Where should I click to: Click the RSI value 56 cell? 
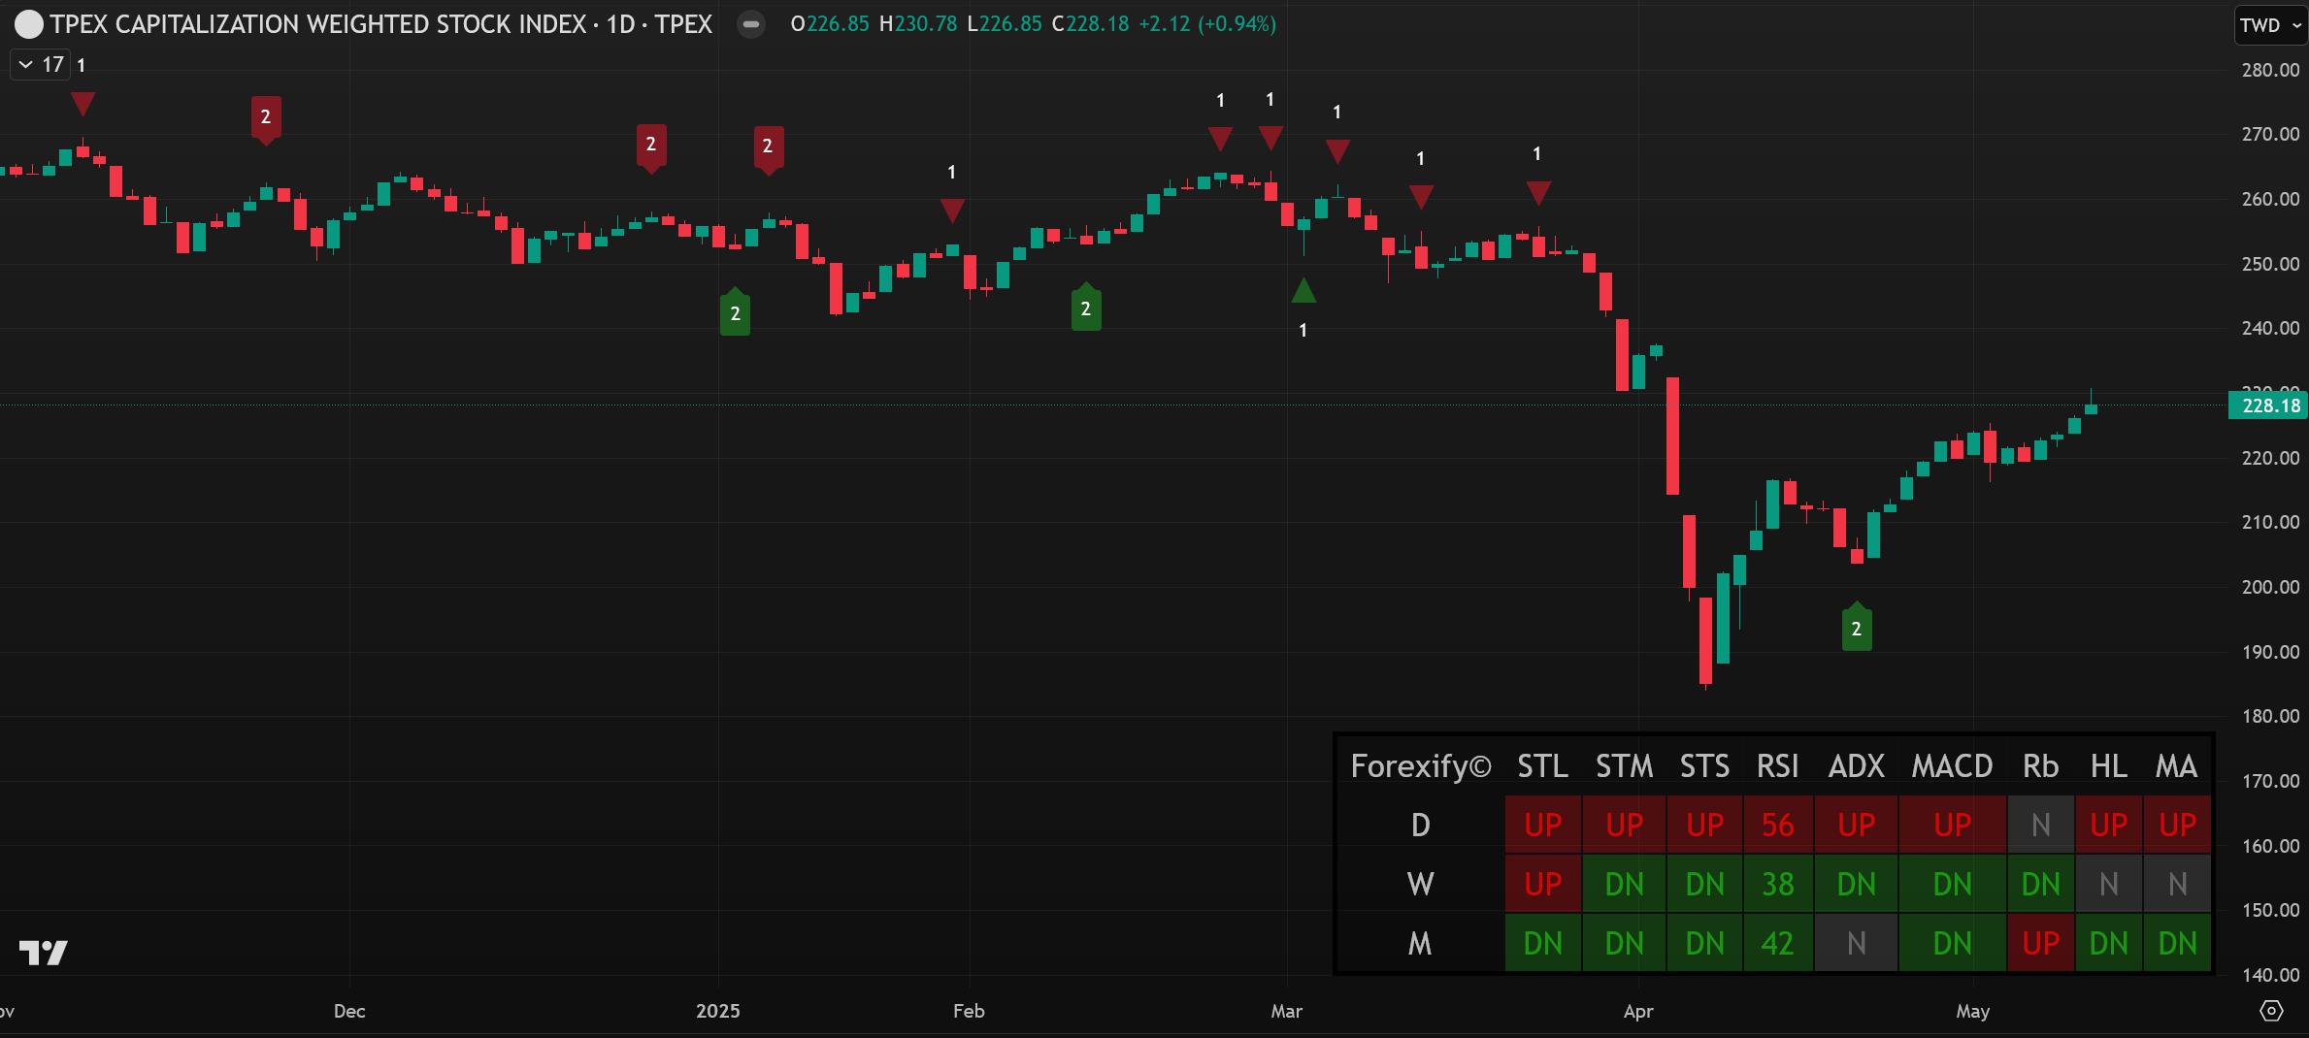pyautogui.click(x=1777, y=825)
